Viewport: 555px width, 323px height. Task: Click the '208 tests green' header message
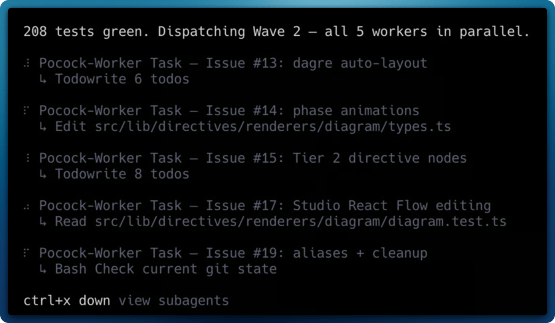coord(276,31)
